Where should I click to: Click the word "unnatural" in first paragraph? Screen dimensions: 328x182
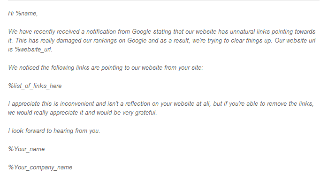pos(243,32)
